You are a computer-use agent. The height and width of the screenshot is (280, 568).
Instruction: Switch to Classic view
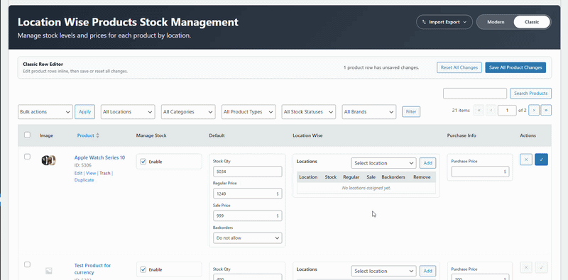point(532,22)
